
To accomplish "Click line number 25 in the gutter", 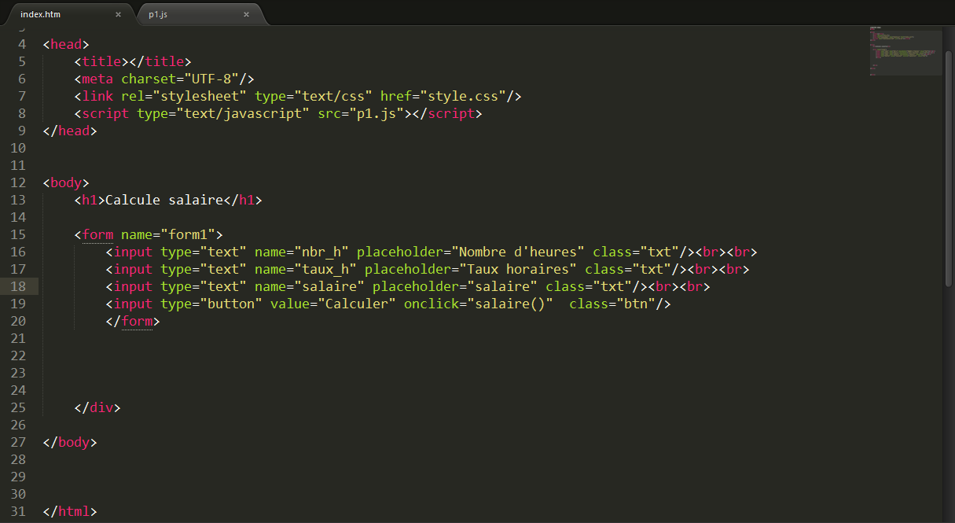I will coord(17,407).
